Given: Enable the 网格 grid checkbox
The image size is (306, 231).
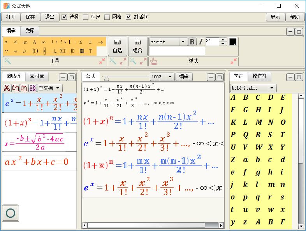Looking at the screenshot, I should 107,17.
